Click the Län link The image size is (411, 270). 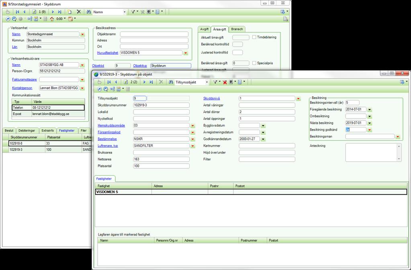[15, 47]
